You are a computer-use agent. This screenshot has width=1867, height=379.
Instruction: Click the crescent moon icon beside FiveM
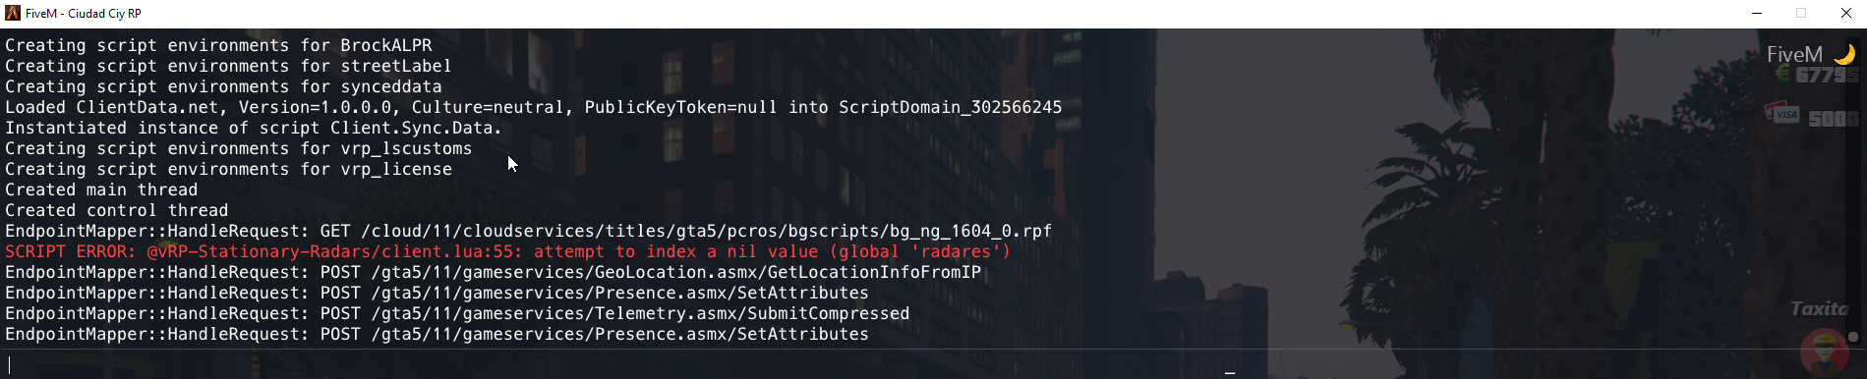[x=1844, y=55]
